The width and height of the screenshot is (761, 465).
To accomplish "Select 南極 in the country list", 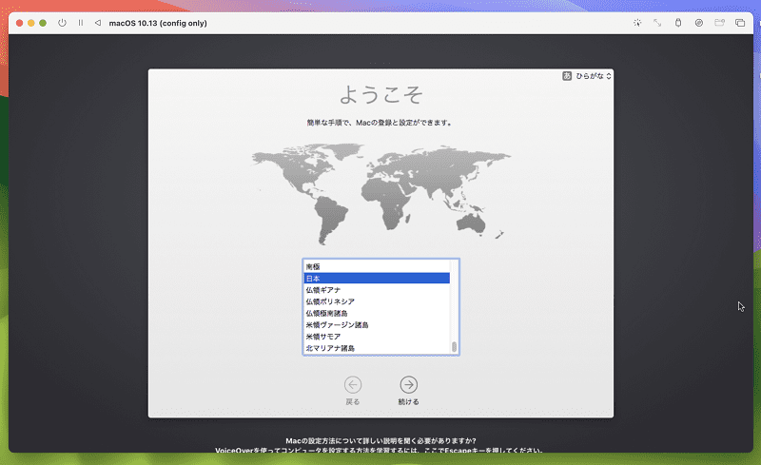I will 377,266.
